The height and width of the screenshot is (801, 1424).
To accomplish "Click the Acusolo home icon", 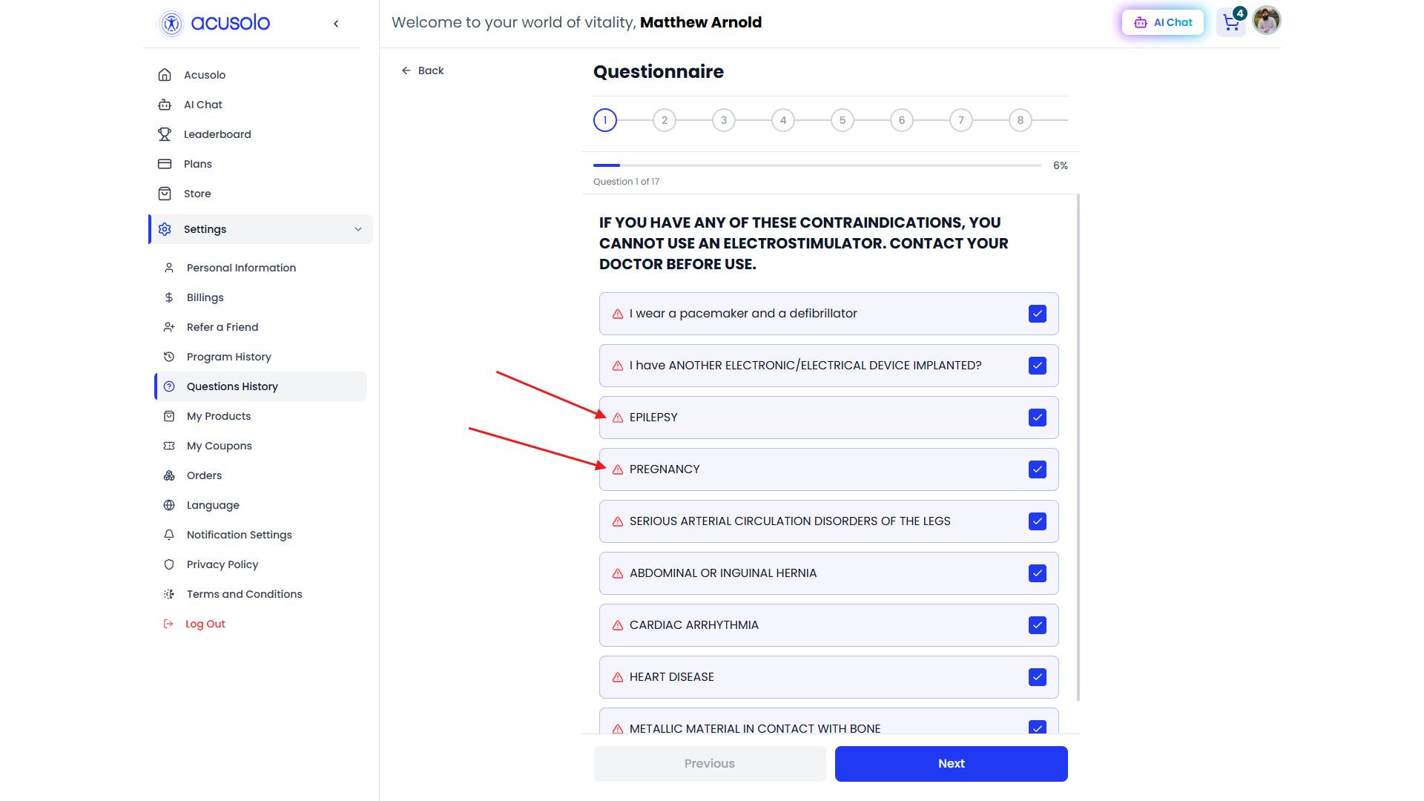I will click(165, 75).
